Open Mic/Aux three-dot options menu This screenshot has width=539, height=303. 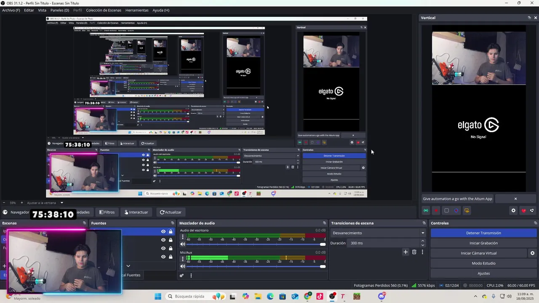tap(183, 259)
